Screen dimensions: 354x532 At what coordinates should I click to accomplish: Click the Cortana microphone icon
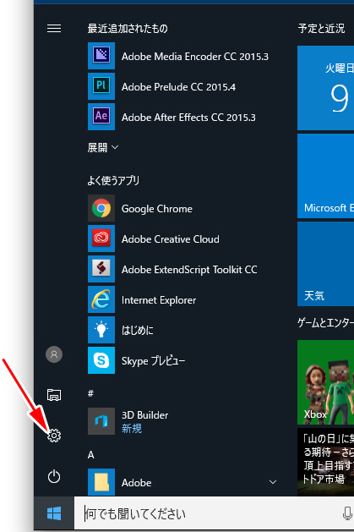347,513
